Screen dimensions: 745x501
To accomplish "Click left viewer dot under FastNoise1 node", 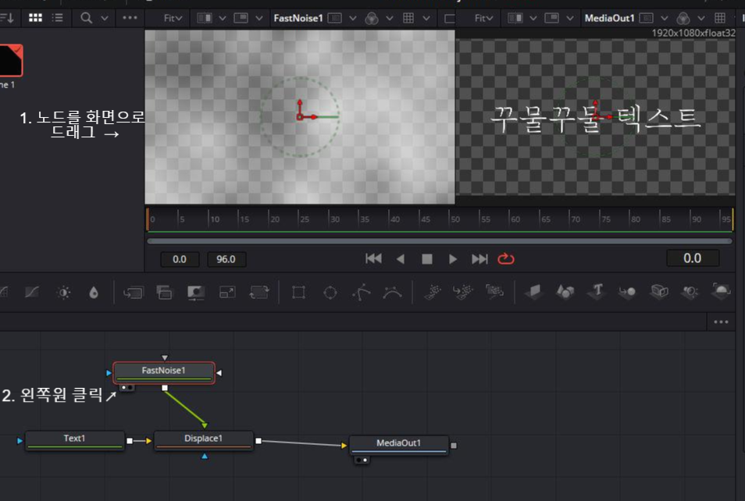I will [x=123, y=388].
